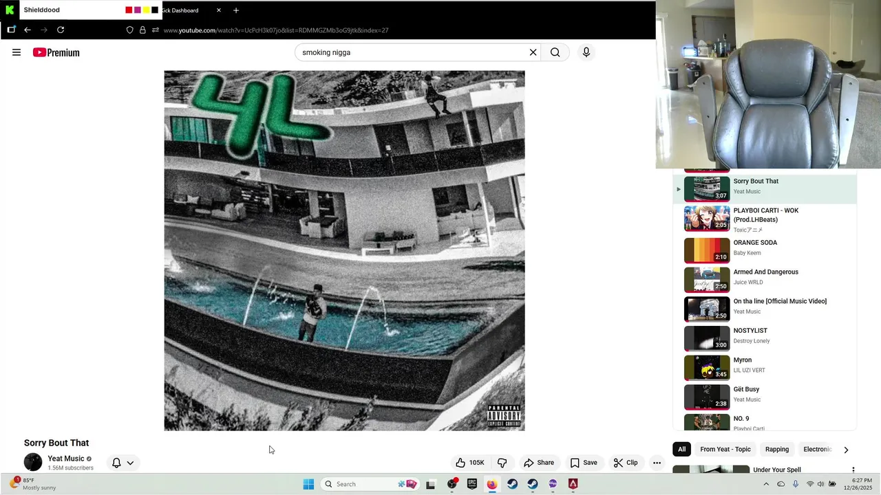Open the taskbar Search box
The image size is (881, 495).
pyautogui.click(x=371, y=484)
